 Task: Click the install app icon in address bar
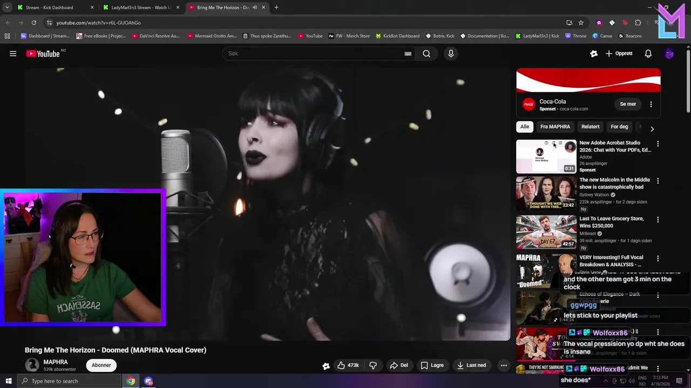(x=569, y=23)
